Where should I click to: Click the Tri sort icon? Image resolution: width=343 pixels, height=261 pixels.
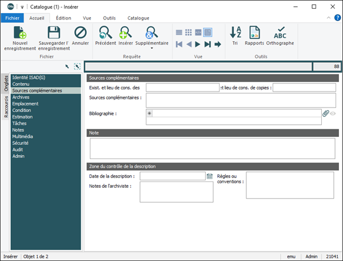pyautogui.click(x=236, y=33)
